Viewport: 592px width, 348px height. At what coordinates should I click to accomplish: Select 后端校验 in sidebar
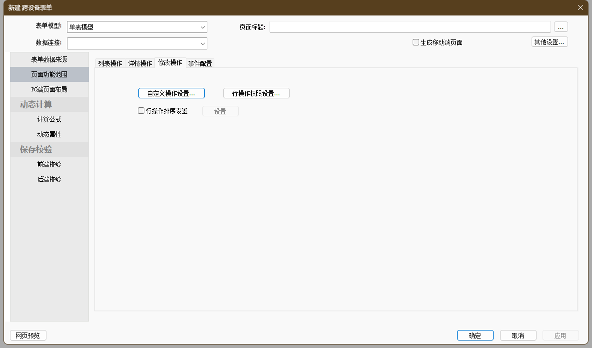coord(49,179)
